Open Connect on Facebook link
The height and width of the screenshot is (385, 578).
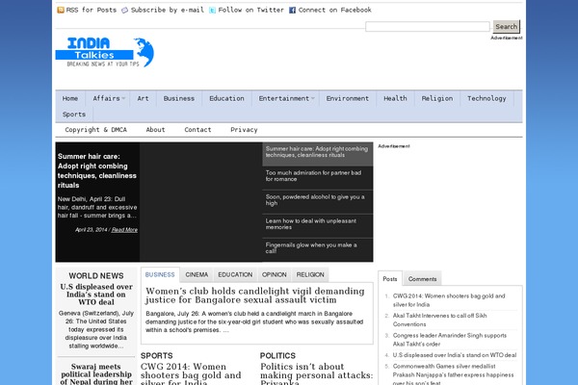coord(334,10)
